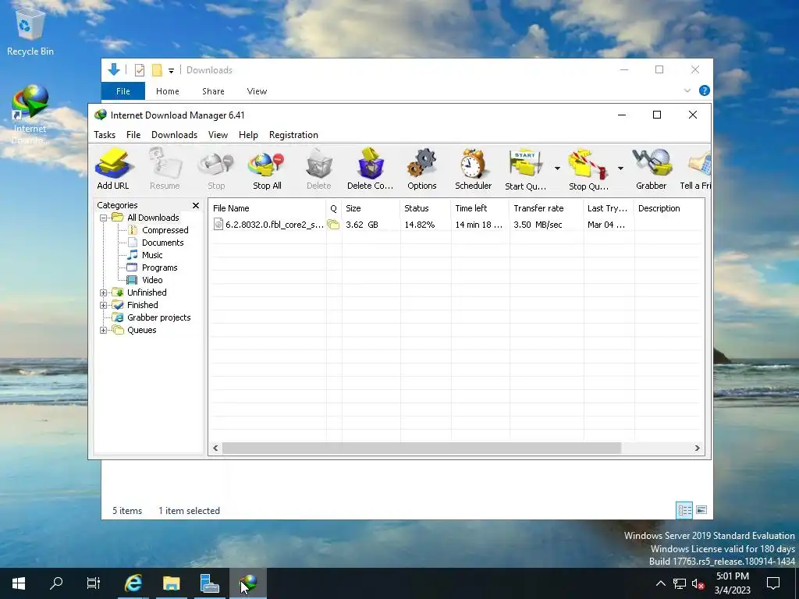Viewport: 799px width, 599px height.
Task: Select the Programs category
Action: tap(159, 268)
